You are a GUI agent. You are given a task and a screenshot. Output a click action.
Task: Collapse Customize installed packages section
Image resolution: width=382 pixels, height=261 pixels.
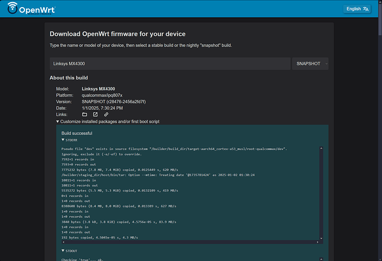108,122
